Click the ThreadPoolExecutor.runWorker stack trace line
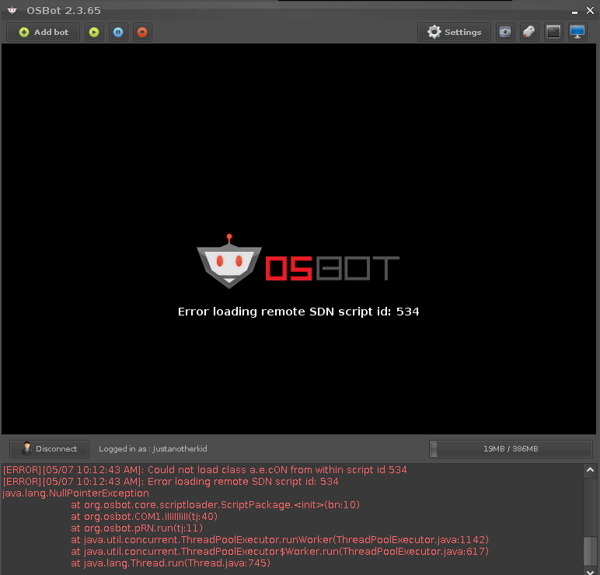 pyautogui.click(x=280, y=540)
